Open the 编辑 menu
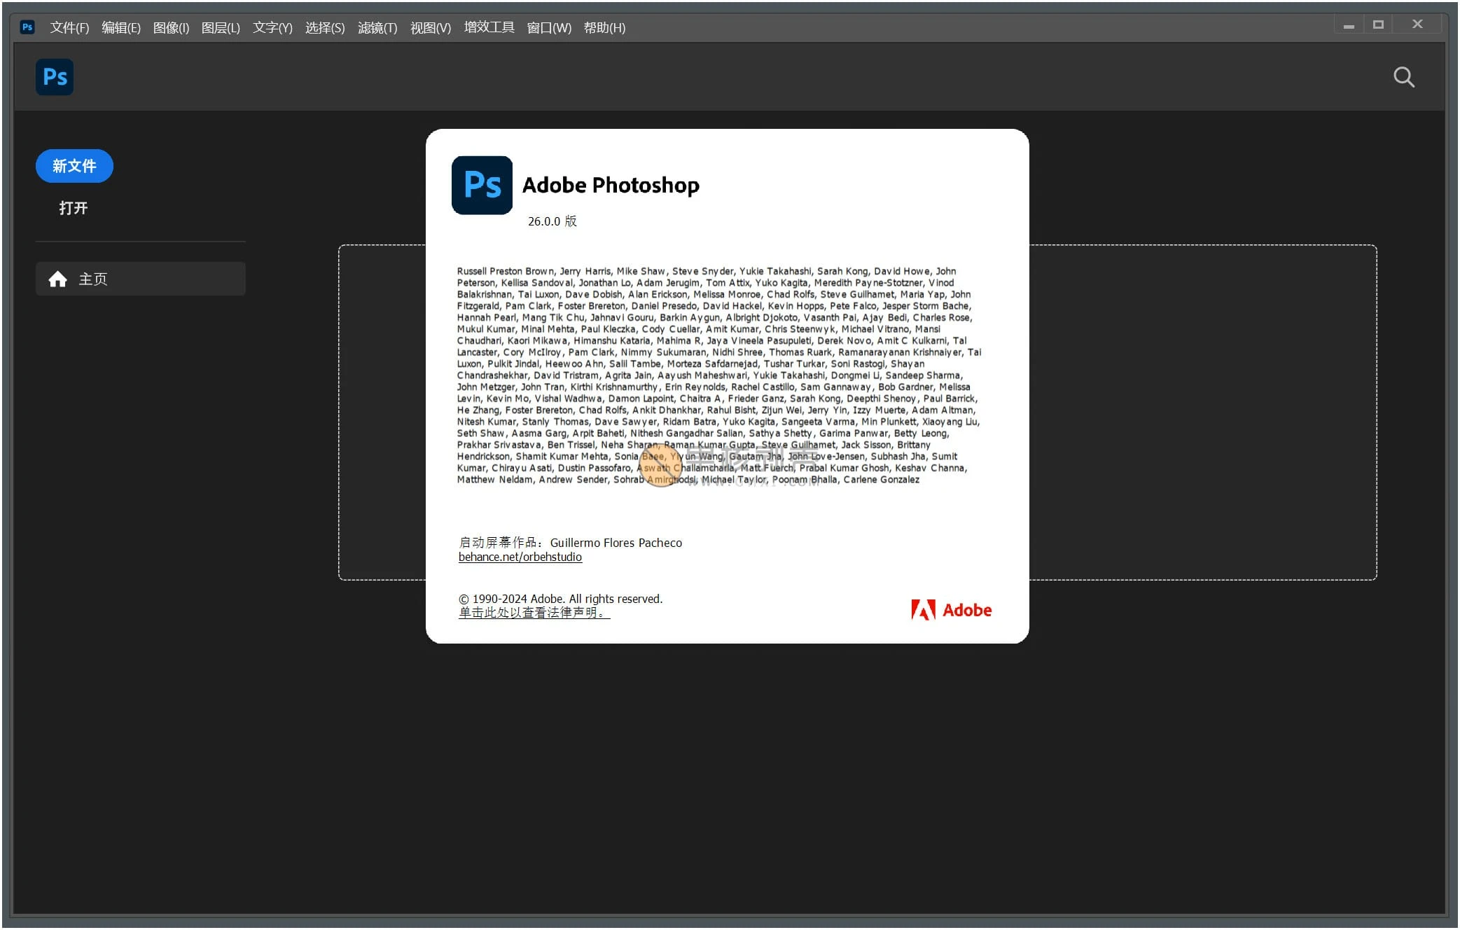 point(120,27)
